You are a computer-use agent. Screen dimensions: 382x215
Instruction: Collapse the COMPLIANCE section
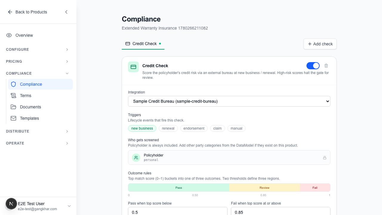[x=38, y=73]
